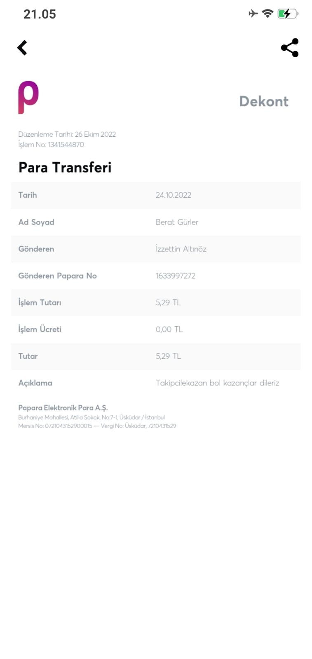Image resolution: width=312 pixels, height=659 pixels.
Task: Tap the Wi-Fi status icon
Action: pos(267,14)
